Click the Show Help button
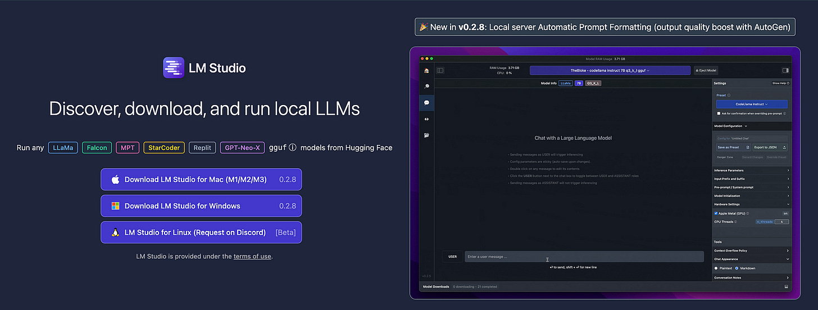Image resolution: width=818 pixels, height=310 pixels. 780,83
